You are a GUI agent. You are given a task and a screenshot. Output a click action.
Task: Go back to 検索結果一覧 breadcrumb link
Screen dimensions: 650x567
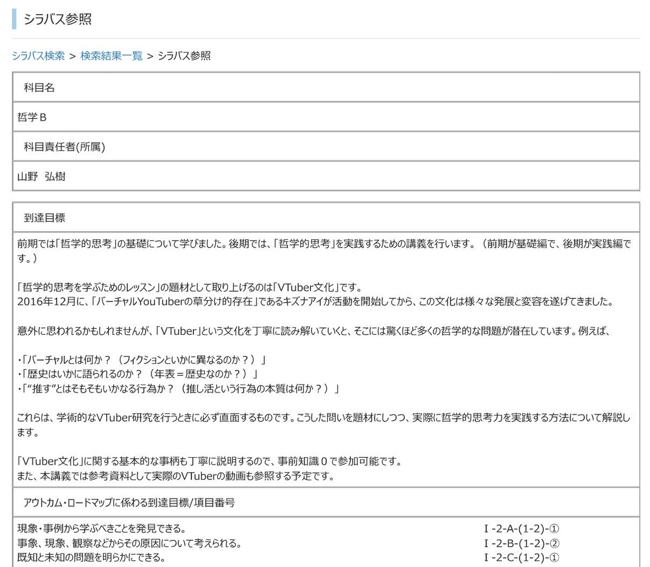(112, 56)
